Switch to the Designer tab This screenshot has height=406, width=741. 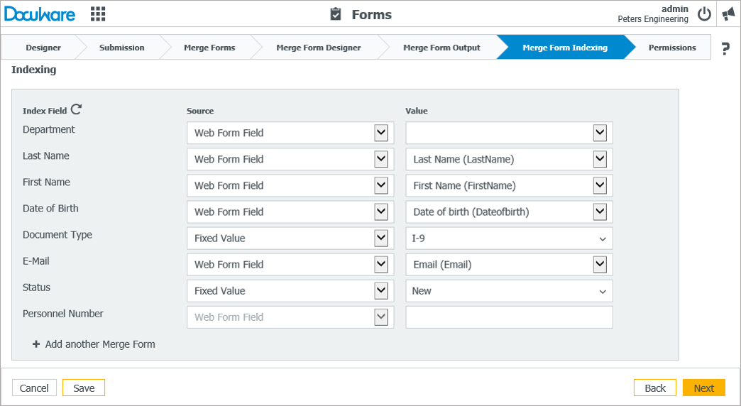point(43,48)
